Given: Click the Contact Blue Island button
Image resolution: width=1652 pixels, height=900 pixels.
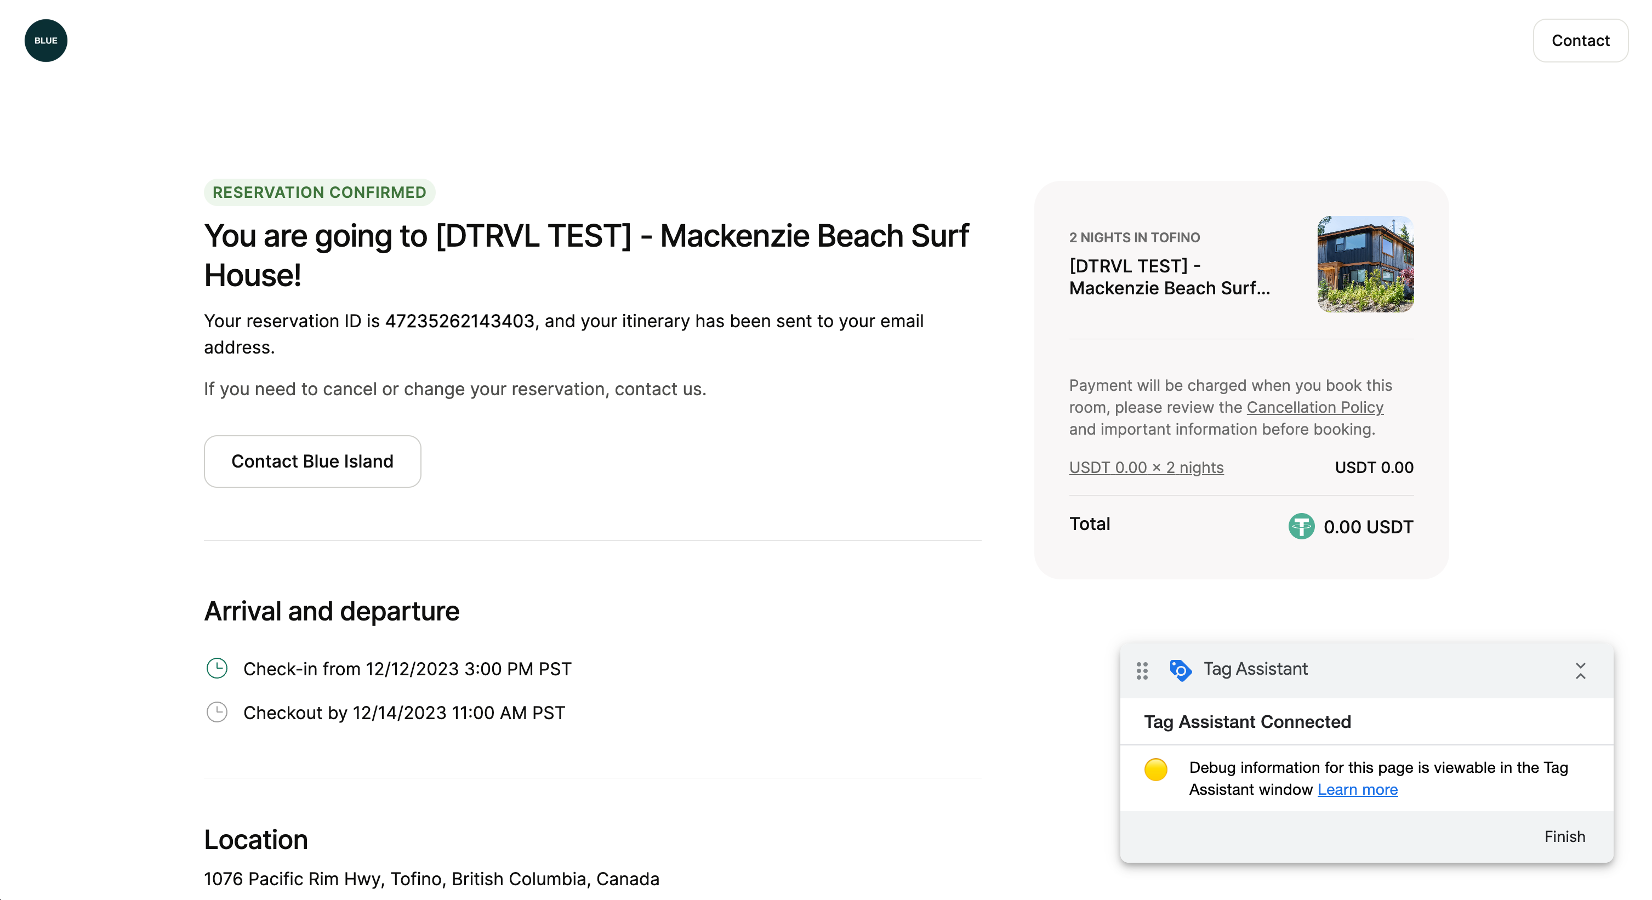Looking at the screenshot, I should tap(312, 461).
